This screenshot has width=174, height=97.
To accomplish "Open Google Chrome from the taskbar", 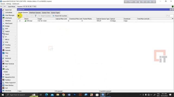I will 63,95.
